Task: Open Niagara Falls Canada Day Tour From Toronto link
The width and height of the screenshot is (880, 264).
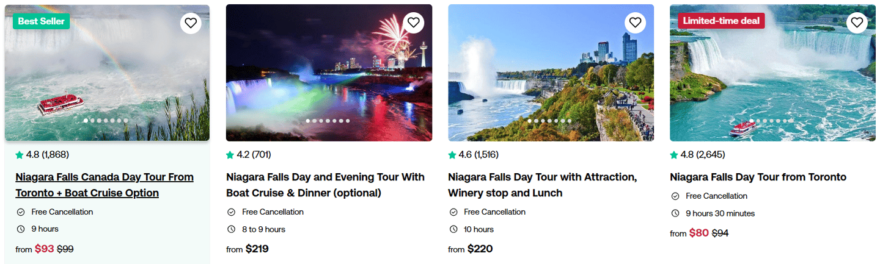Action: [x=105, y=185]
